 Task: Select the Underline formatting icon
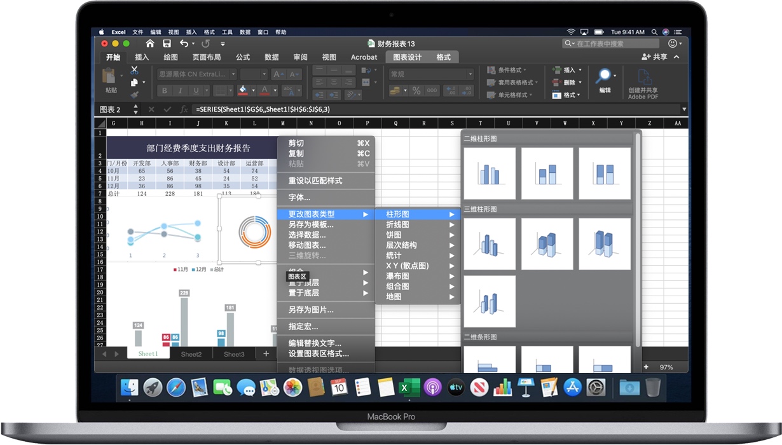click(x=195, y=90)
